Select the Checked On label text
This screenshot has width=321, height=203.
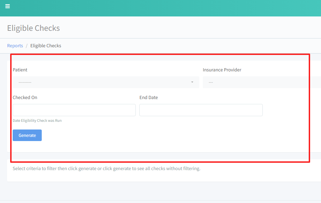[25, 98]
